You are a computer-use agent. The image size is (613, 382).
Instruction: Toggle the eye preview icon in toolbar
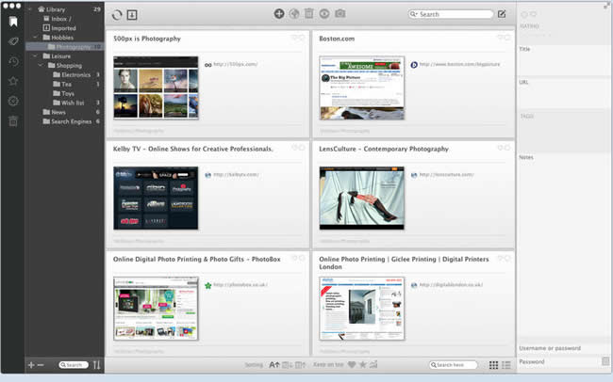[324, 14]
